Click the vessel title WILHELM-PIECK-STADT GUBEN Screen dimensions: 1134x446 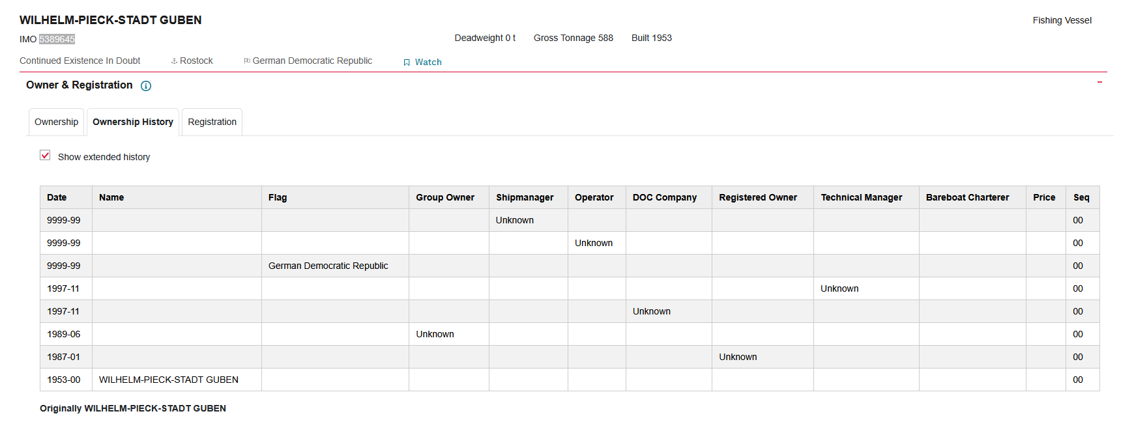pyautogui.click(x=111, y=20)
